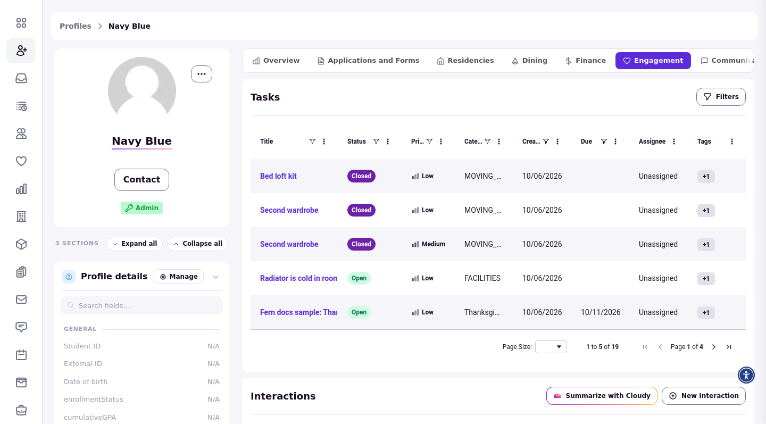The image size is (766, 424).
Task: Open the tasks Filters button
Action: (721, 97)
